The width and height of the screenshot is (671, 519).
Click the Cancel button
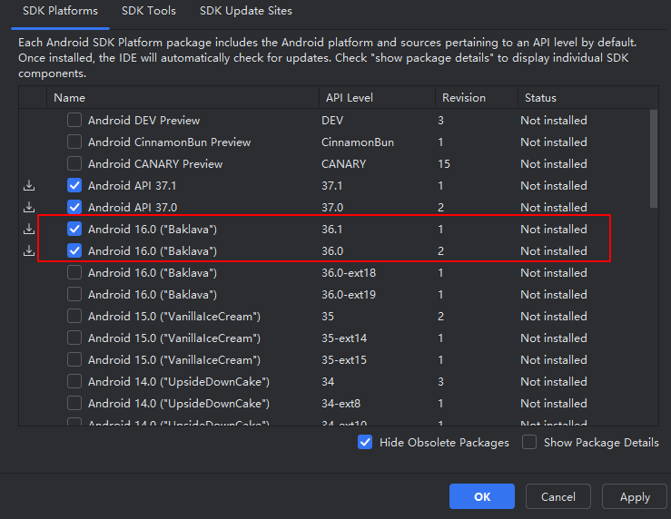(x=558, y=496)
